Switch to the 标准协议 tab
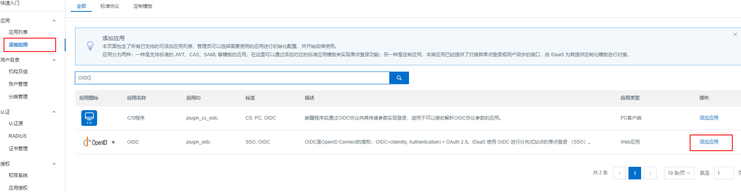This screenshot has height=192, width=741. coord(110,6)
